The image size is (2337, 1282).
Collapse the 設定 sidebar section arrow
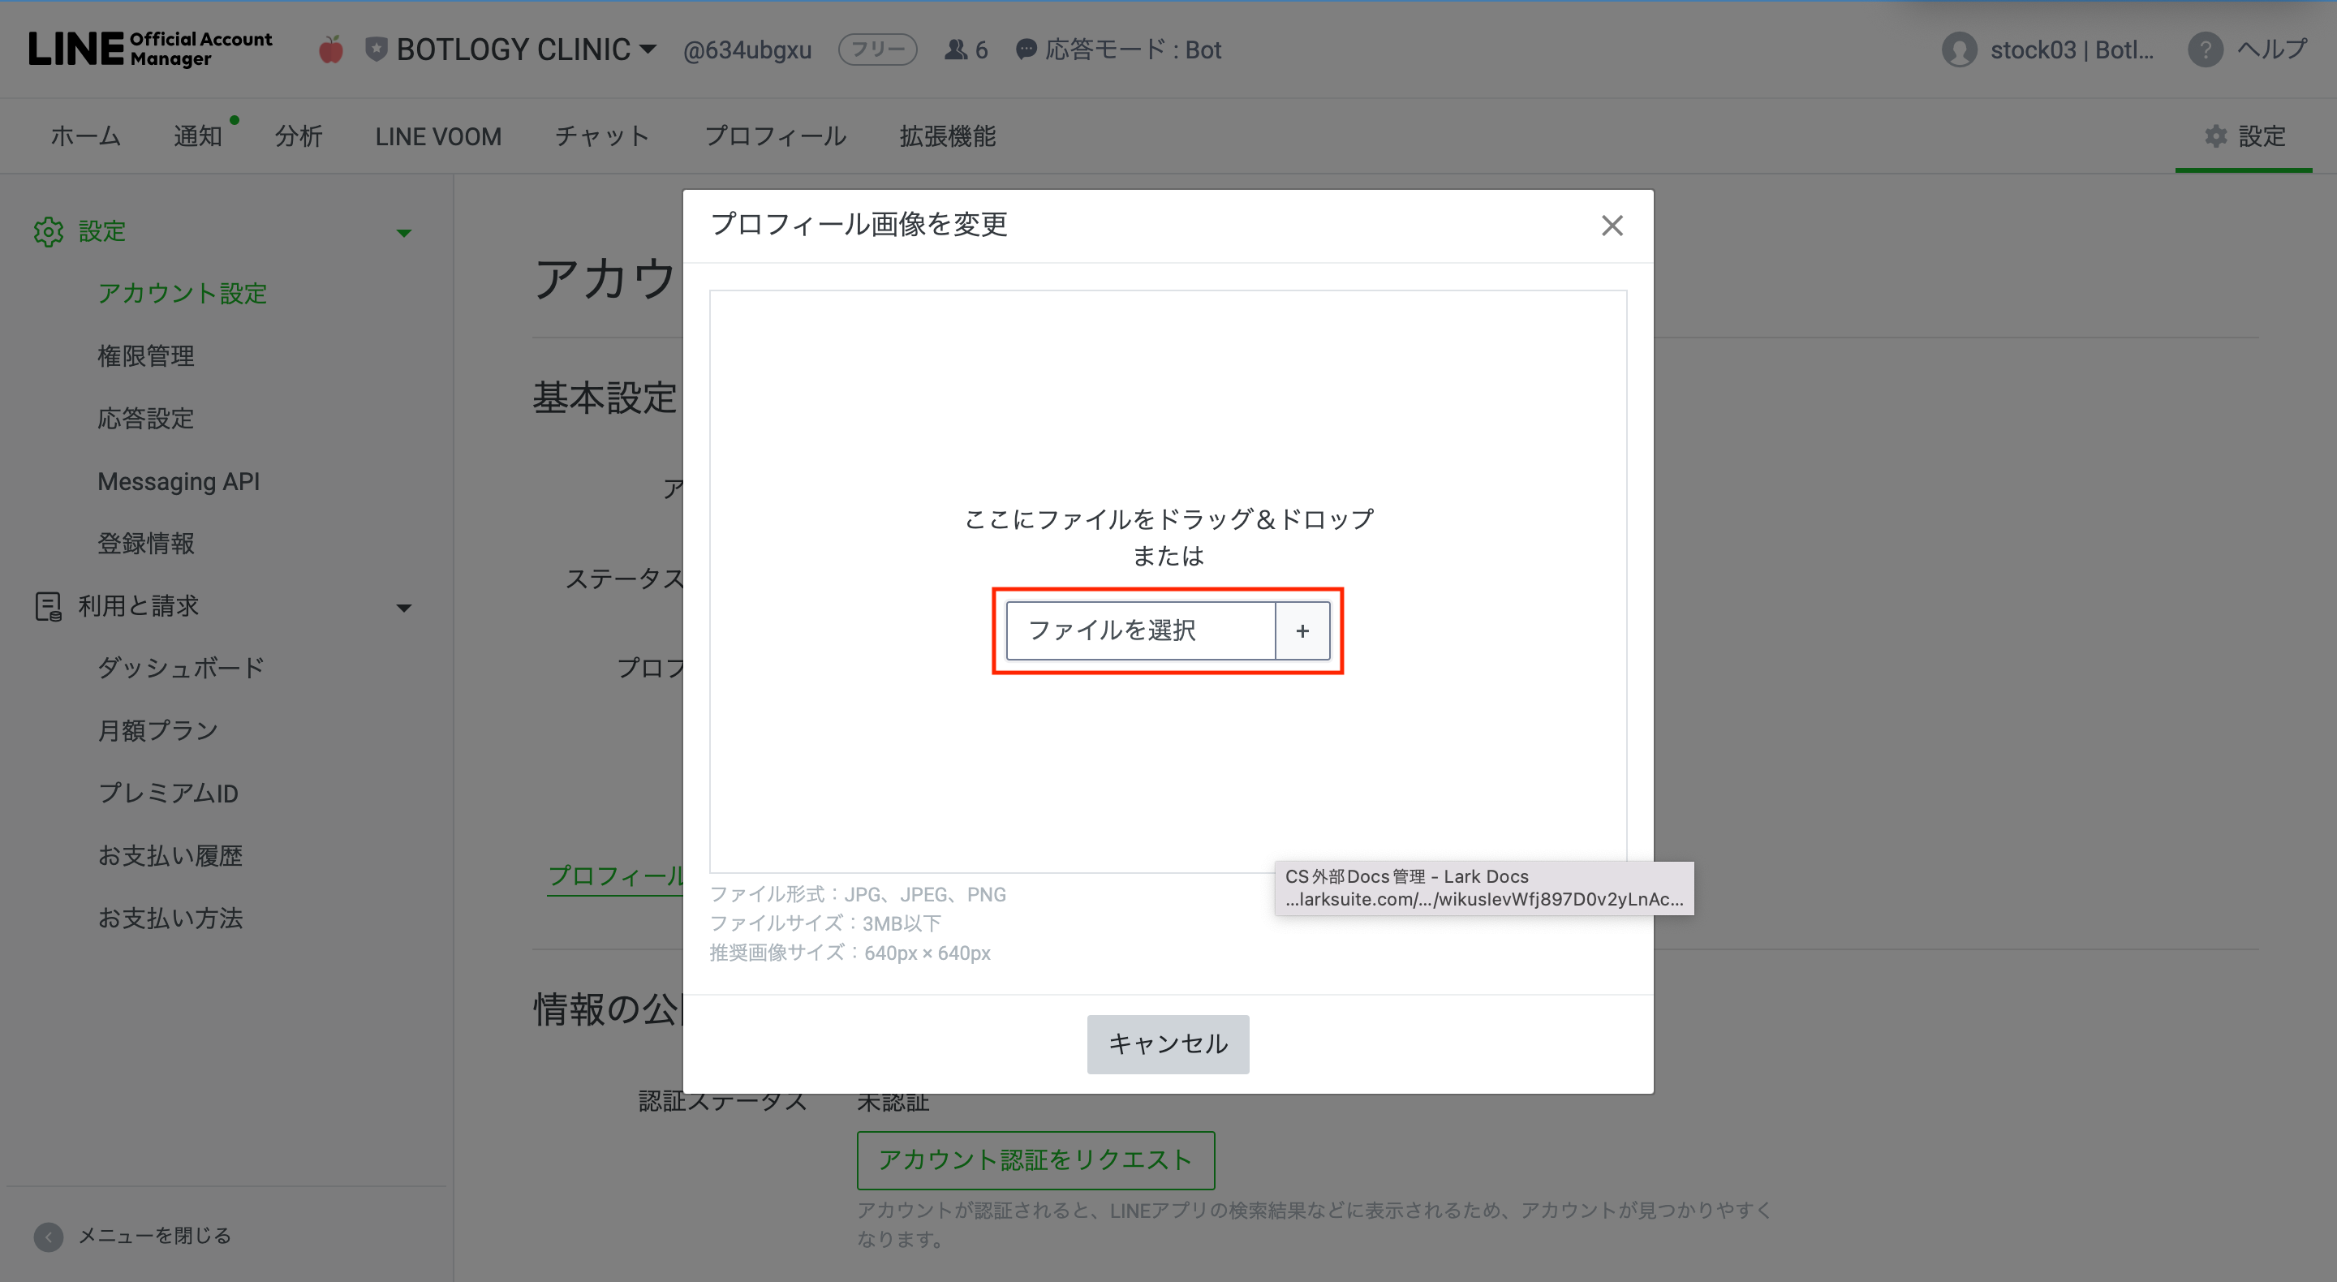[404, 233]
